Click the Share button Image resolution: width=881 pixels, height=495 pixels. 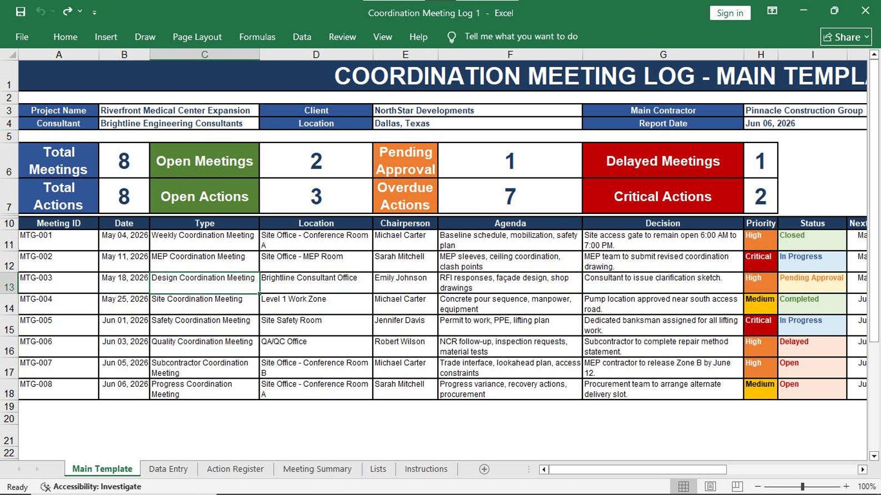tap(846, 37)
